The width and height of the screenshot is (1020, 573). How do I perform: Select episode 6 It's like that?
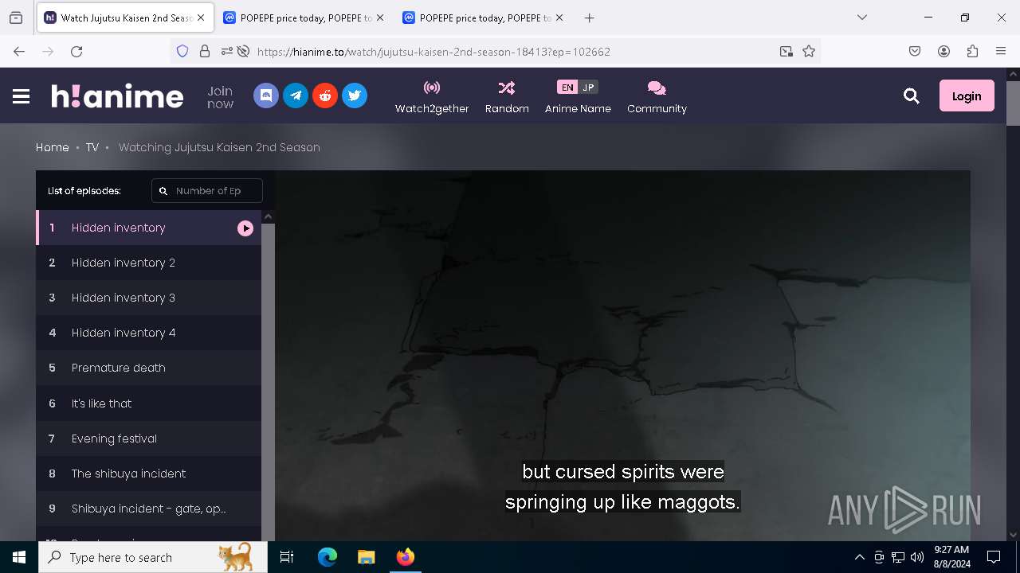148,403
